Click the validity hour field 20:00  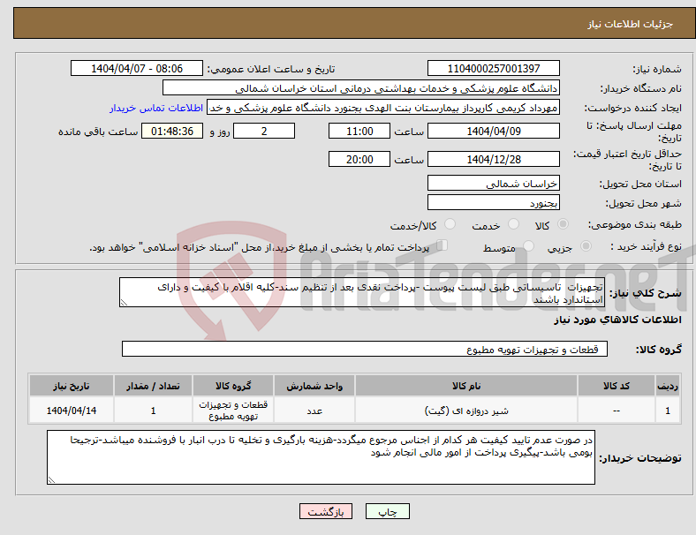click(x=359, y=159)
